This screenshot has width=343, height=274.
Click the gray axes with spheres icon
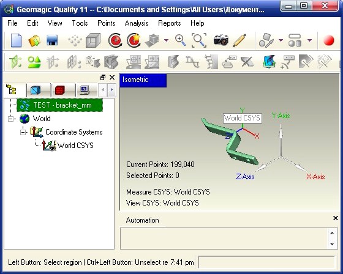(53, 62)
